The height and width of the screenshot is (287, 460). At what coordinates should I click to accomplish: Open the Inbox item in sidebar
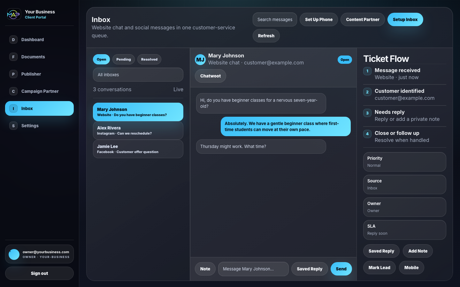coord(39,108)
